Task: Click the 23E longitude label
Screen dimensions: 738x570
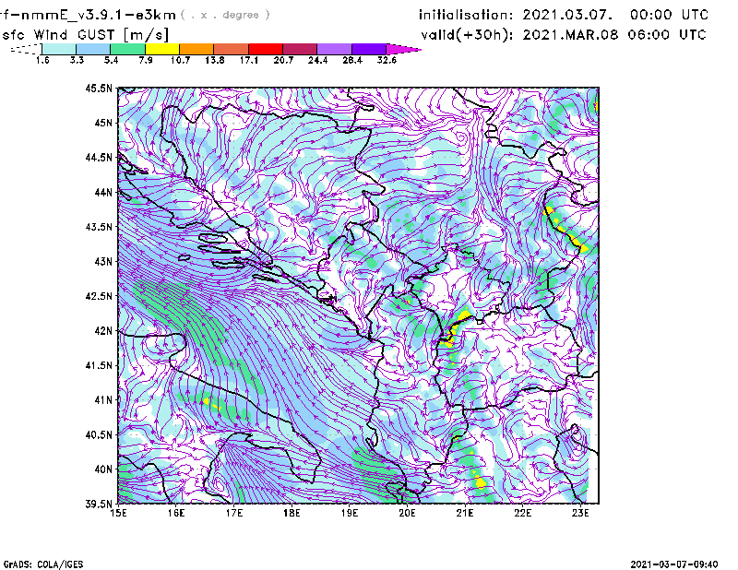Action: (580, 513)
